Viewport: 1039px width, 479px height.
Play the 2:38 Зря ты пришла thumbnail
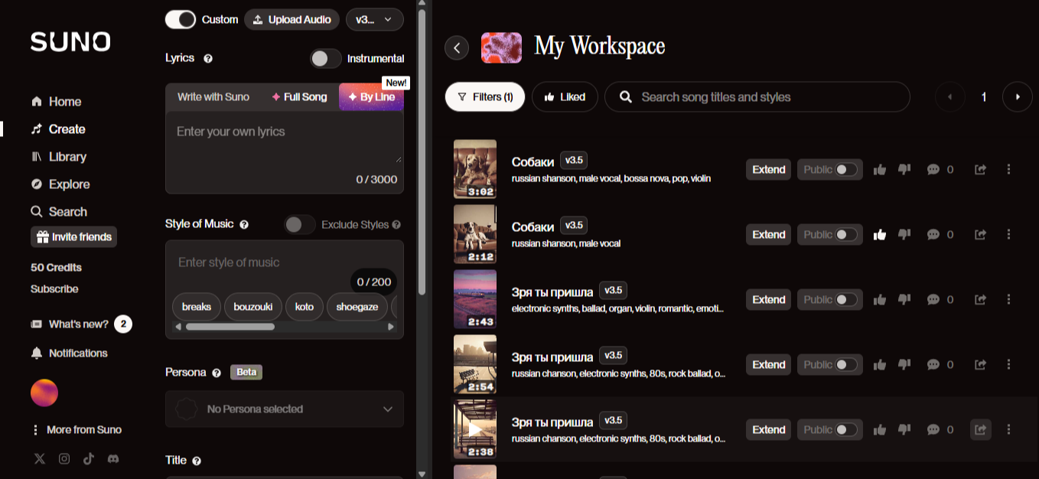(x=475, y=430)
